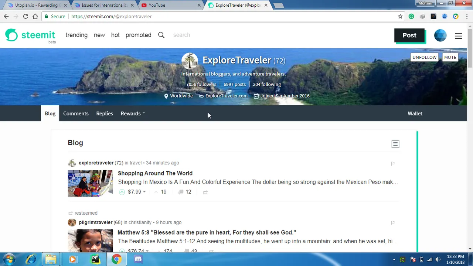Open Chrome customize menu

[466, 16]
